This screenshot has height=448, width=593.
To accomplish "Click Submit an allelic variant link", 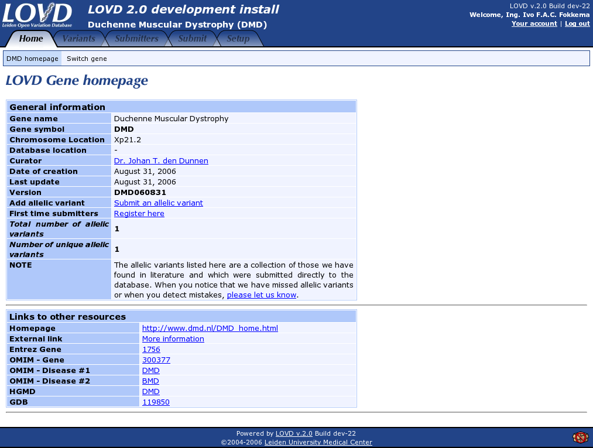I will pos(159,203).
